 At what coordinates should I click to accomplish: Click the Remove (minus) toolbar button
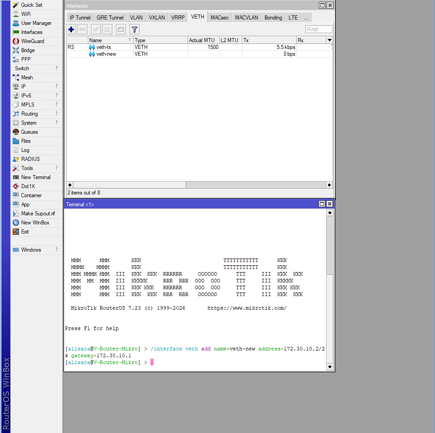(x=82, y=29)
